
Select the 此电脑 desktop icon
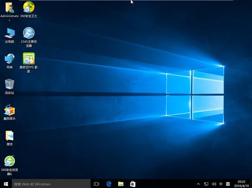click(x=10, y=33)
